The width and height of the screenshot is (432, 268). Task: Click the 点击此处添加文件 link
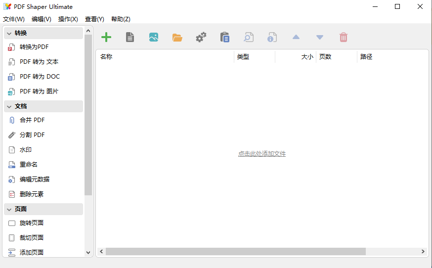coord(262,154)
